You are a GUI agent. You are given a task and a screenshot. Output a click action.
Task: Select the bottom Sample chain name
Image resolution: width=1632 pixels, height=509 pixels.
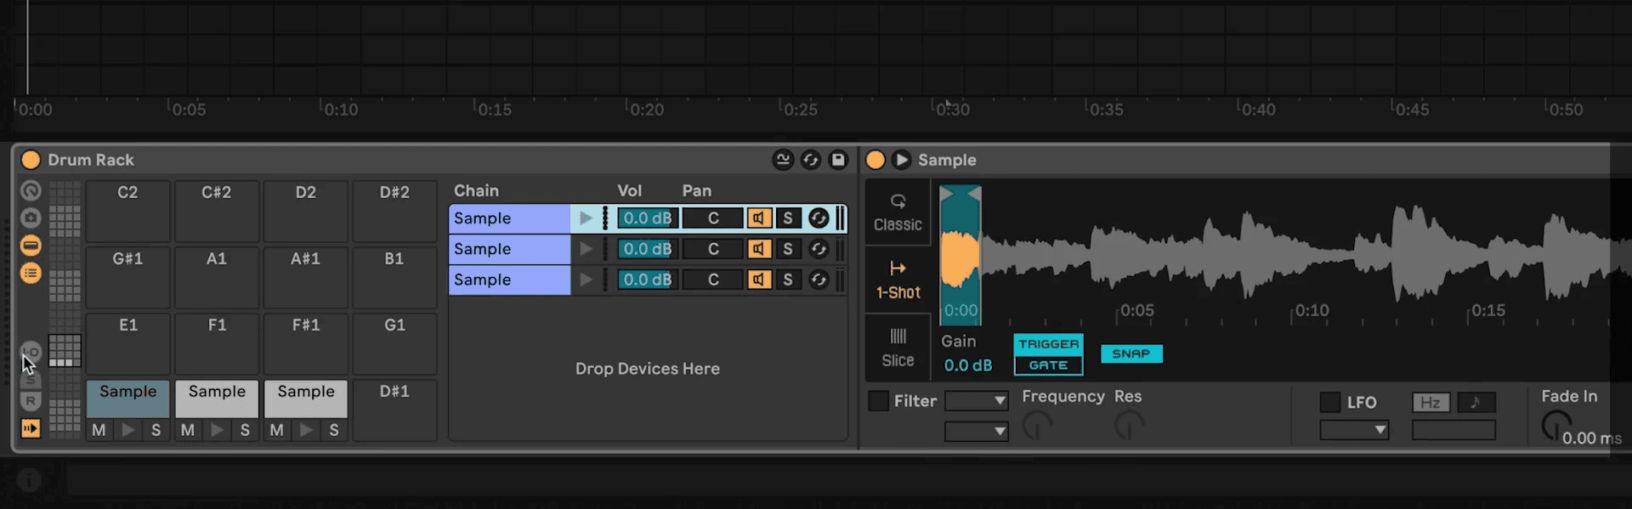coord(509,280)
